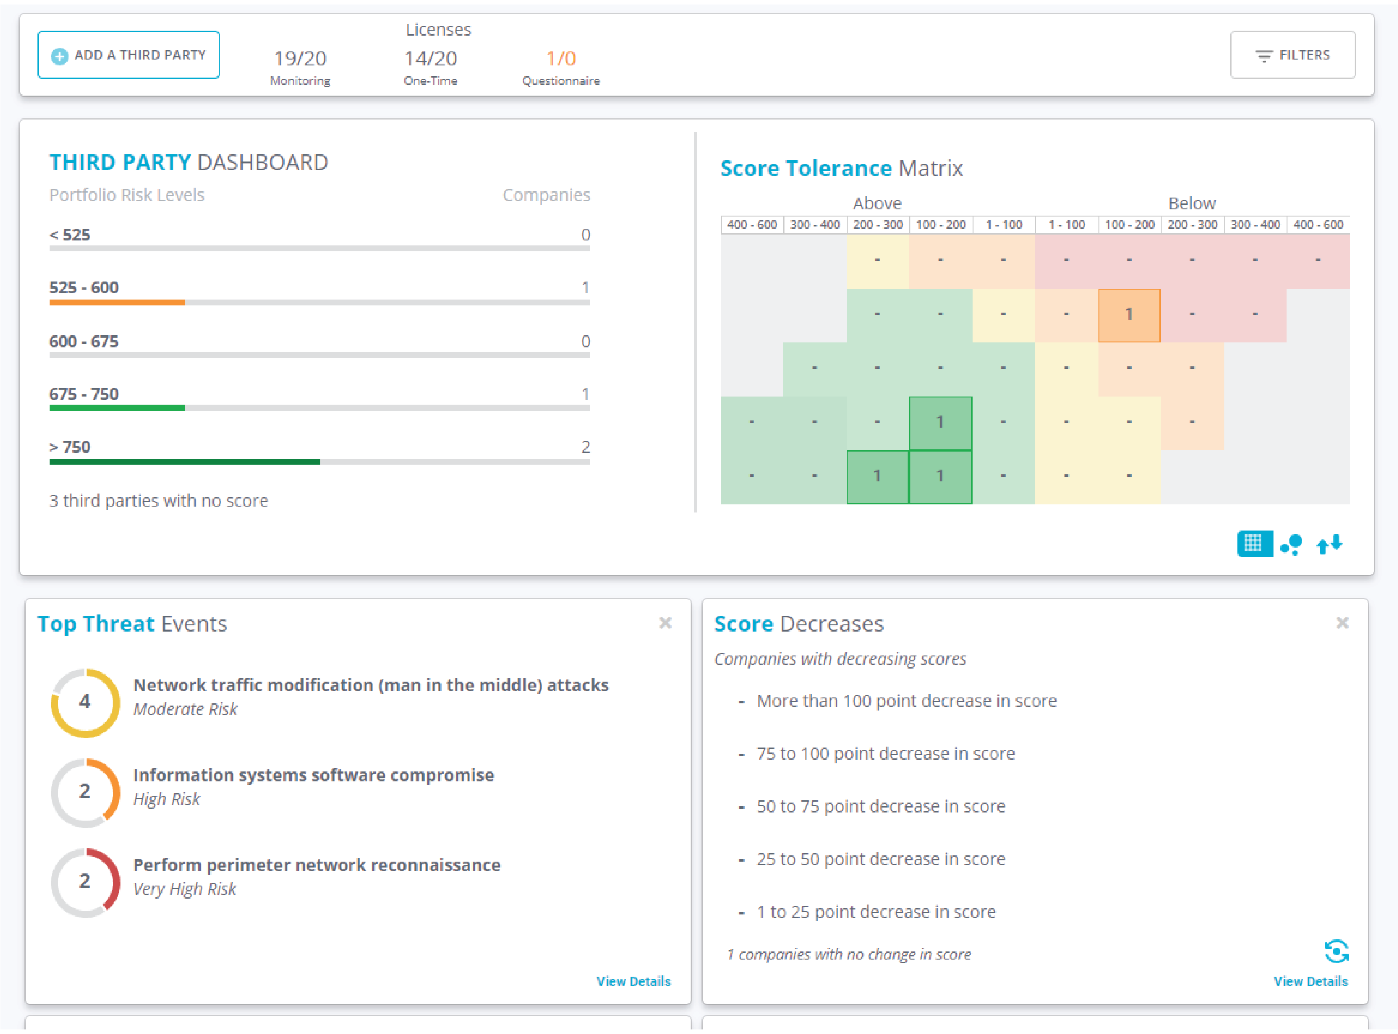Click the FILTERS button
The image size is (1398, 1034).
coord(1292,55)
